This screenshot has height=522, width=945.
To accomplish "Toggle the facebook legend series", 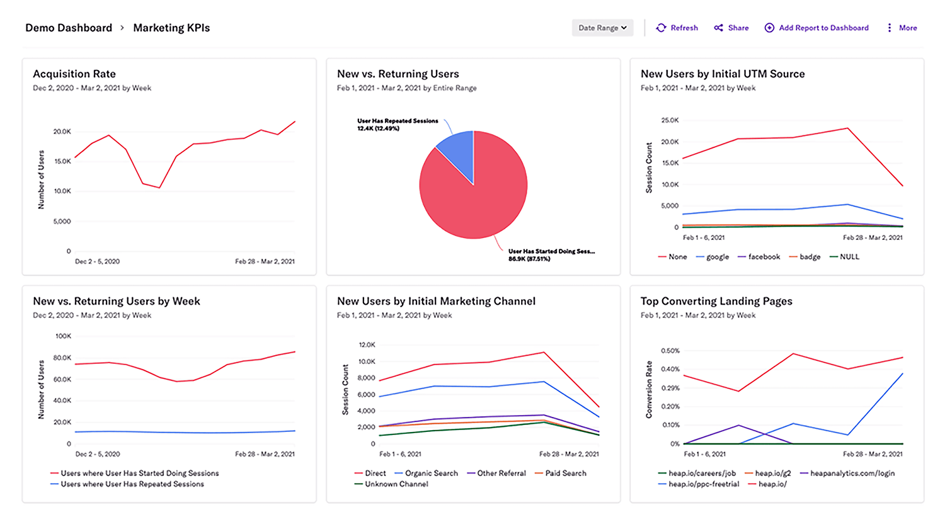I will (759, 257).
